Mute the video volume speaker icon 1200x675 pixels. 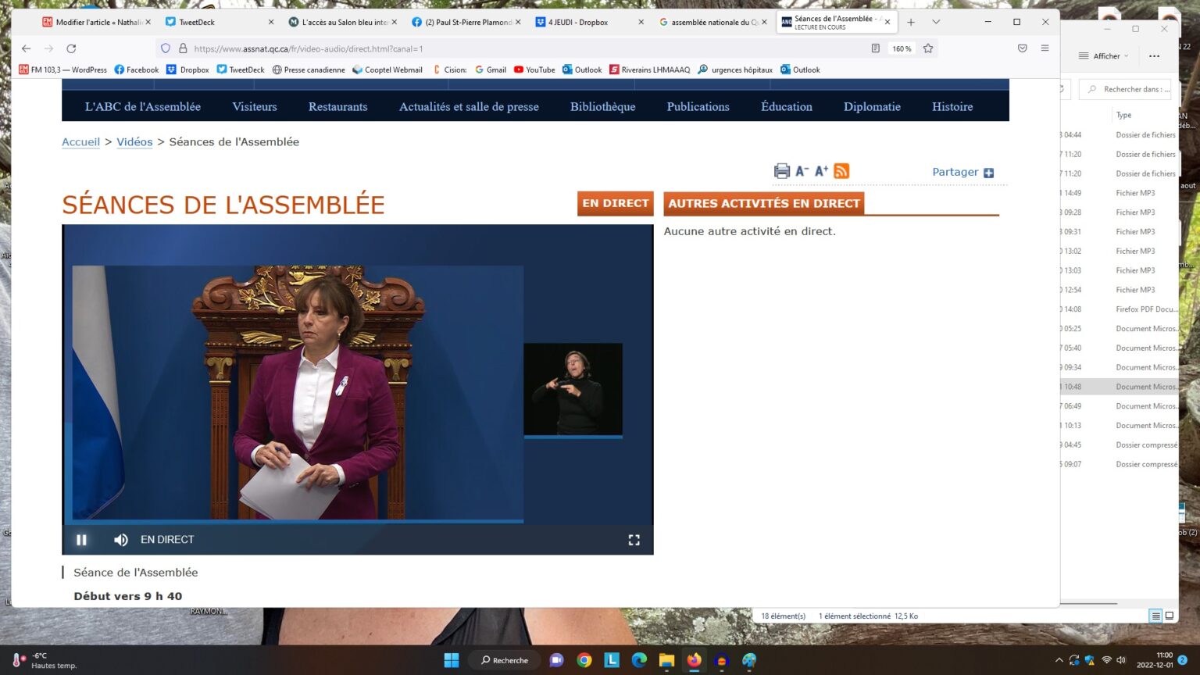tap(121, 540)
